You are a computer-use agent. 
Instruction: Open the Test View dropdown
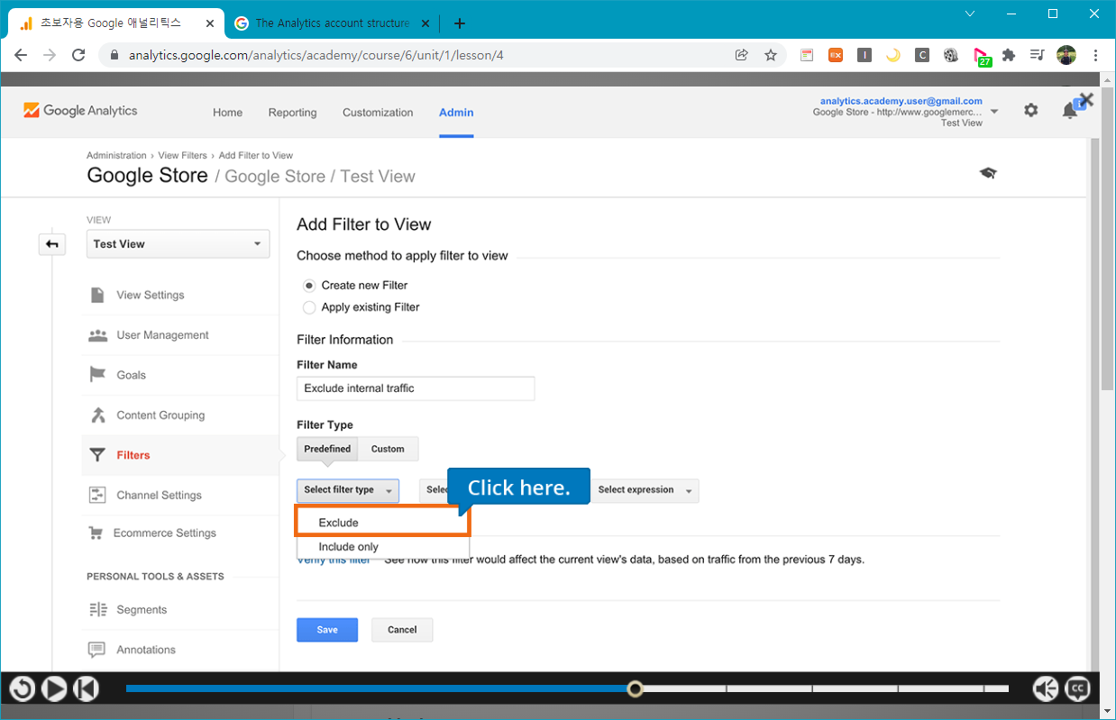coord(178,244)
